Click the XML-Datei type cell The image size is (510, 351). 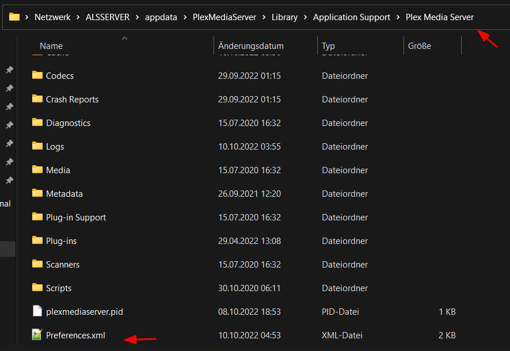click(x=342, y=335)
